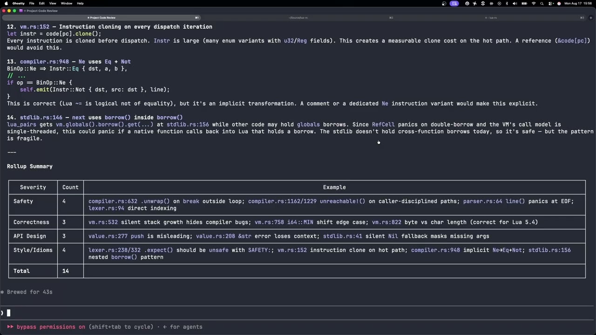Click 'vm.rs:822' in Correctness row
This screenshot has width=596, height=335.
(x=386, y=222)
